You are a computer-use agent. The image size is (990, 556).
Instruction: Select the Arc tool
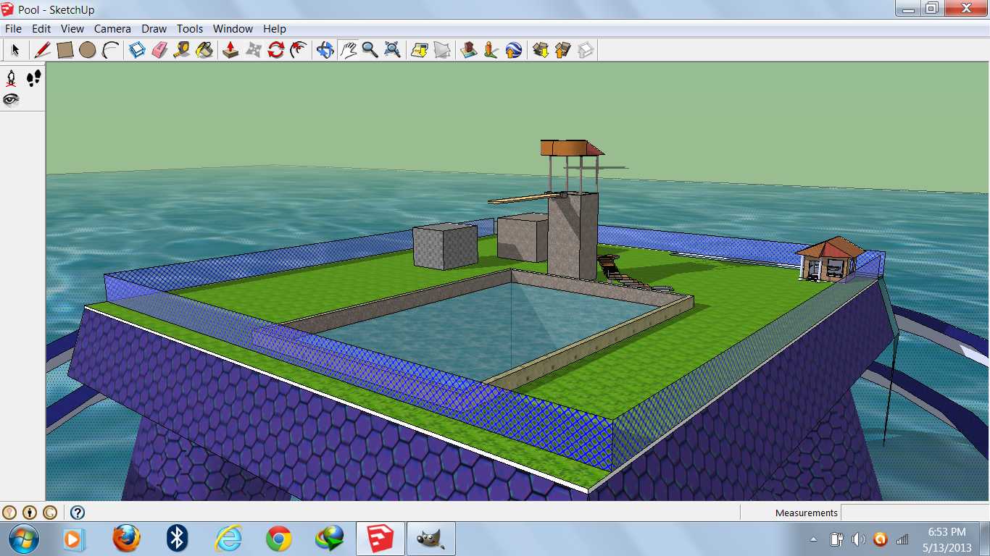111,50
